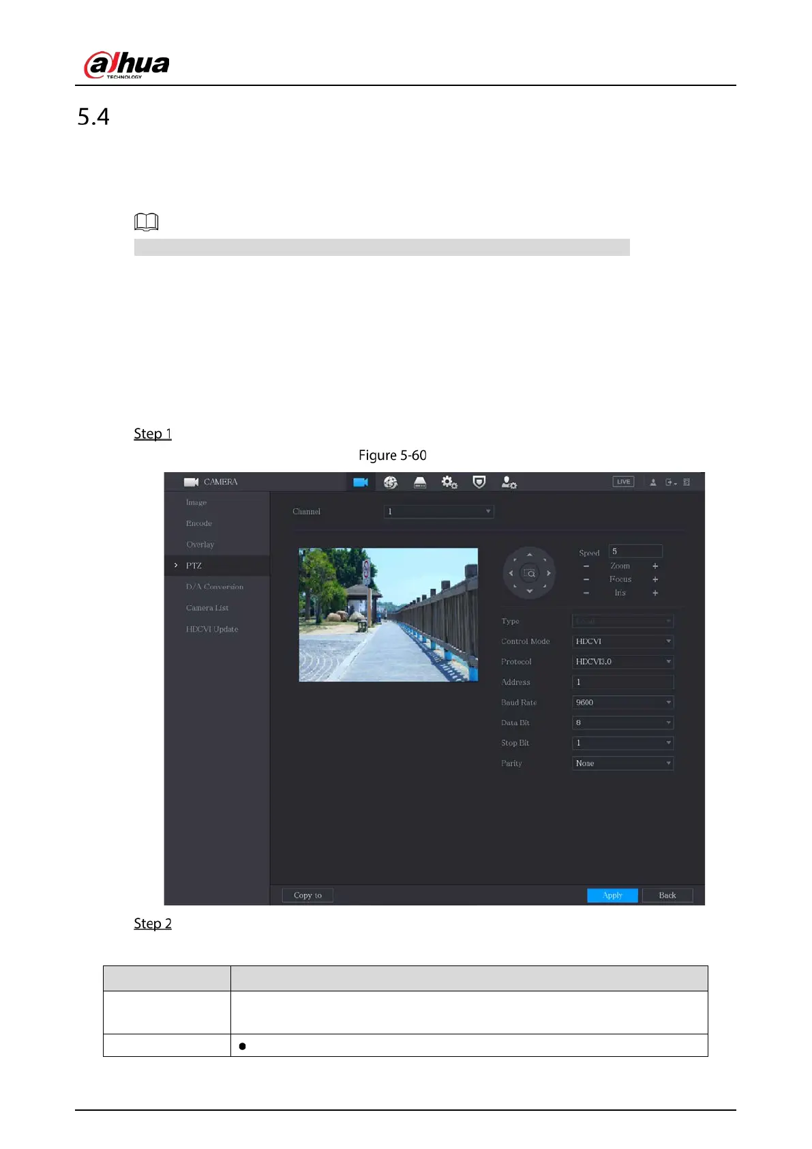The width and height of the screenshot is (812, 1149).
Task: Pan PTZ right with the right arrow
Action: [548, 573]
